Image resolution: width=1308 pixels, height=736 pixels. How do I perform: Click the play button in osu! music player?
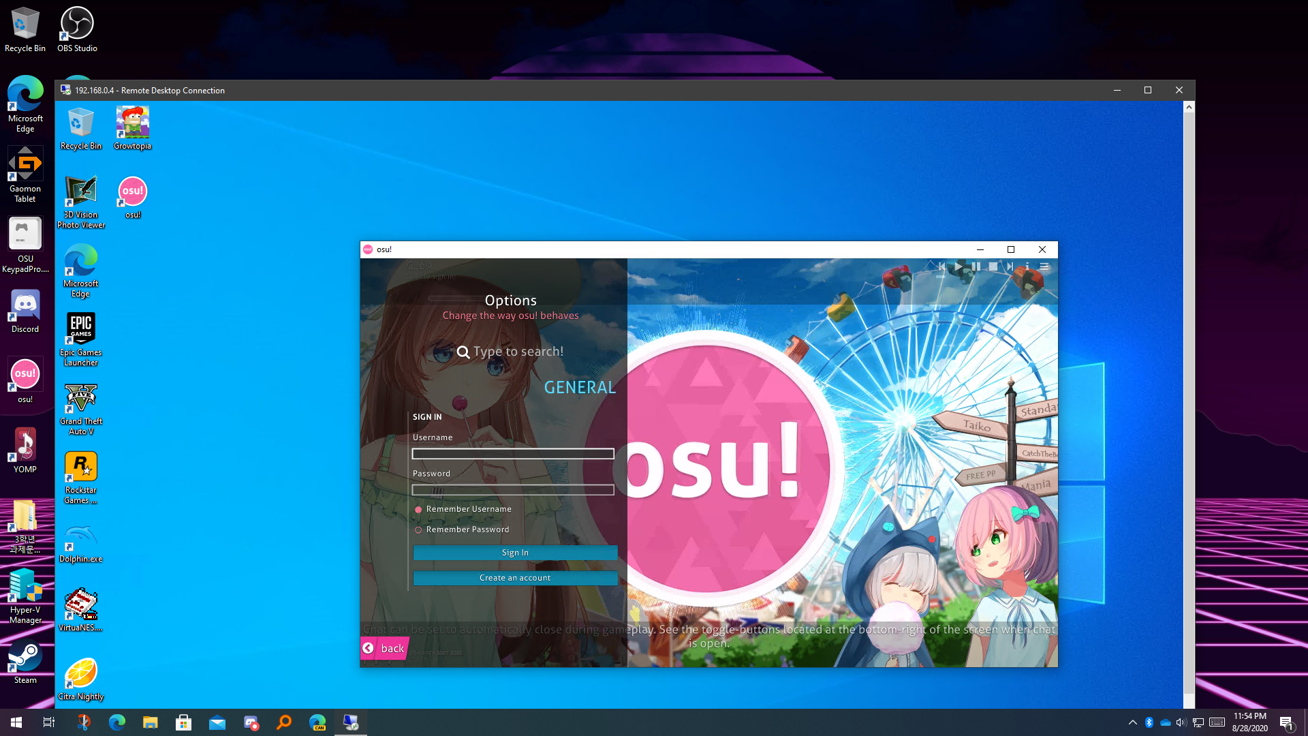point(959,266)
